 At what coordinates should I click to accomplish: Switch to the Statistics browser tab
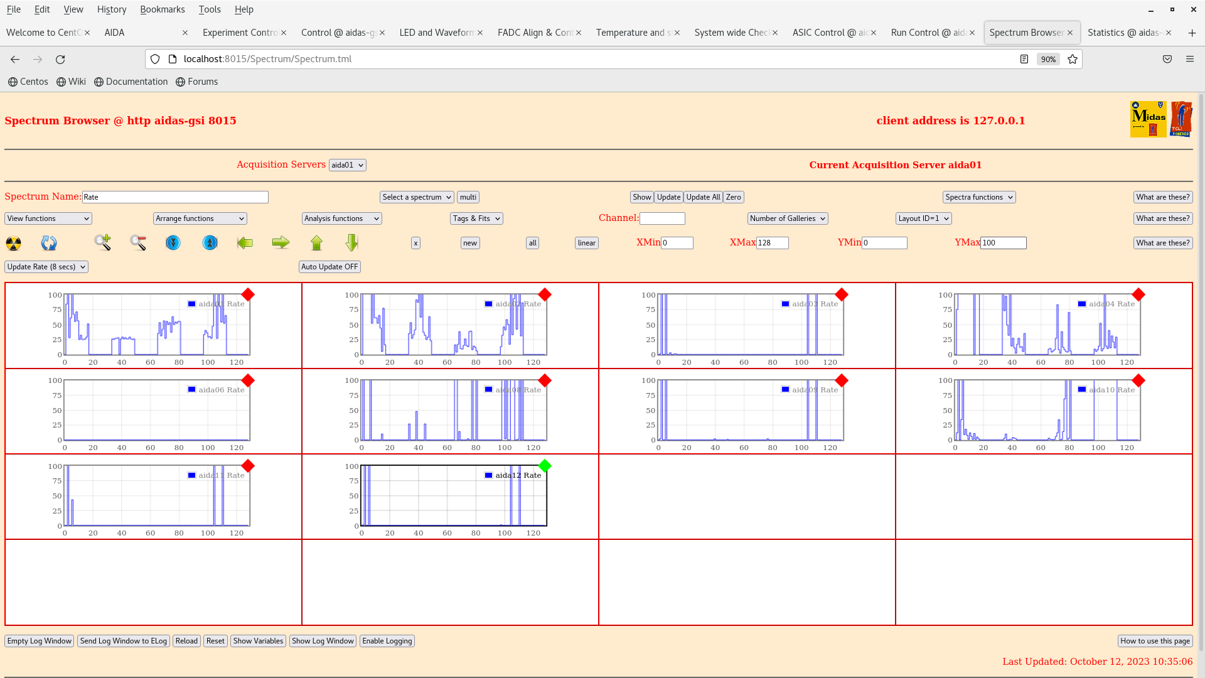1125,33
